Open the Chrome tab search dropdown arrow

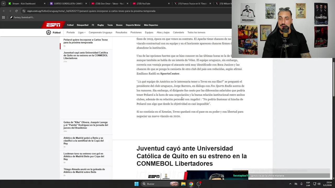pos(3,4)
